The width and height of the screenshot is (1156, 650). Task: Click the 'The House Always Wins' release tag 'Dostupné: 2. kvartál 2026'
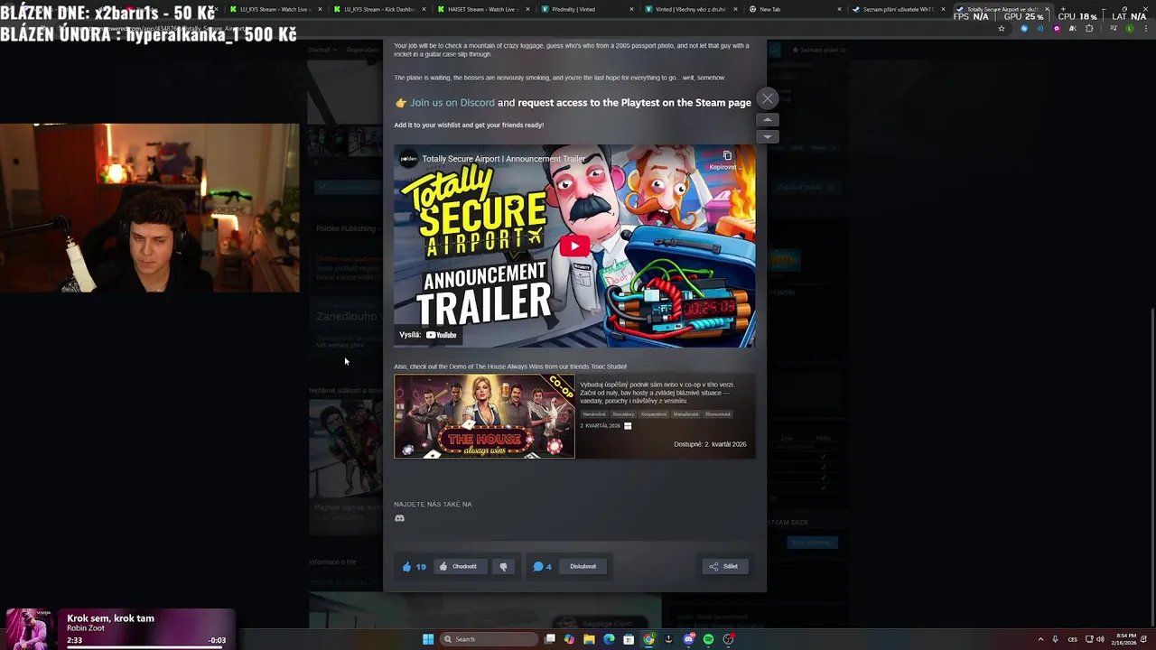point(710,444)
